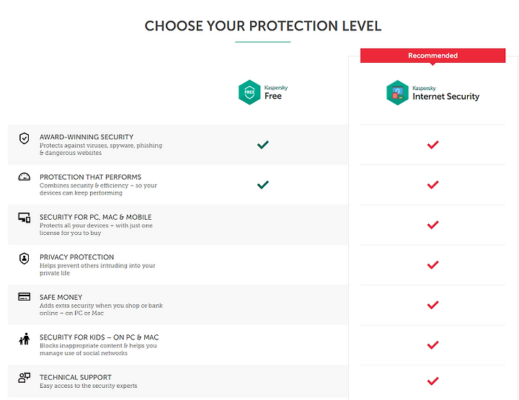Click the Security for Kids family icon
The width and height of the screenshot is (519, 400).
(25, 339)
